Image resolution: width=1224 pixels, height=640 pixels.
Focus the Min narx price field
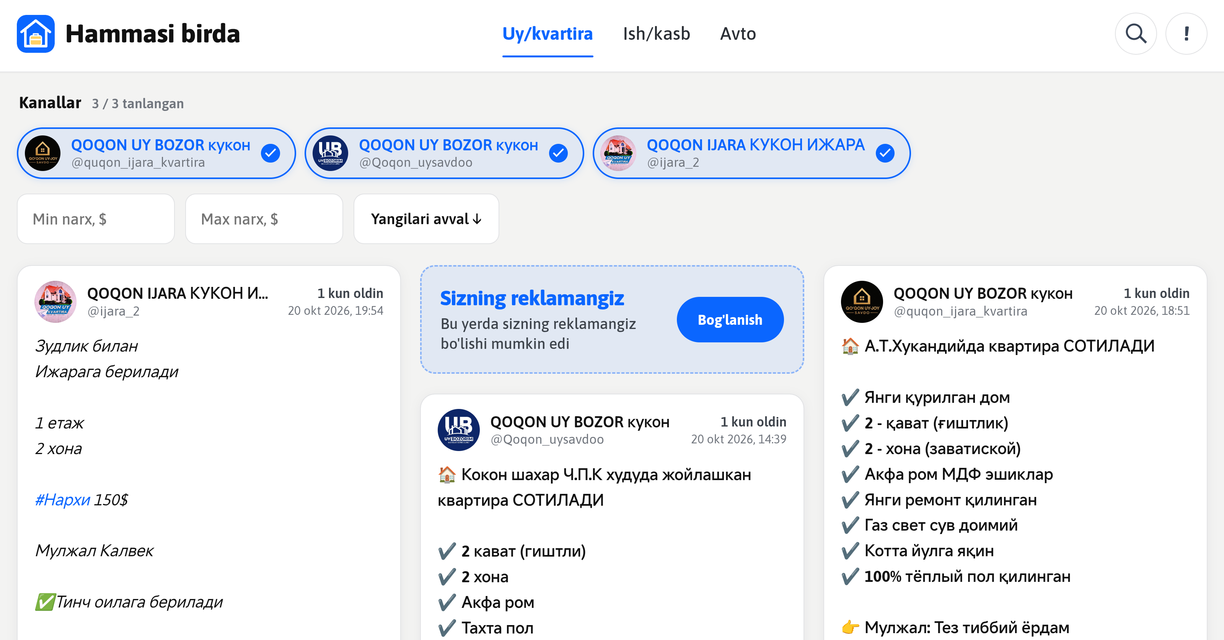tap(96, 219)
